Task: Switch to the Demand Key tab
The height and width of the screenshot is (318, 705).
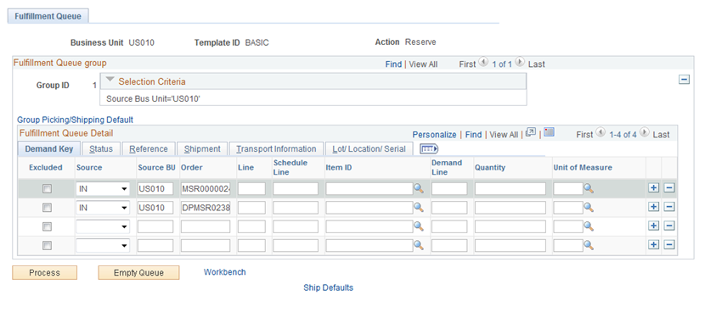Action: (49, 148)
